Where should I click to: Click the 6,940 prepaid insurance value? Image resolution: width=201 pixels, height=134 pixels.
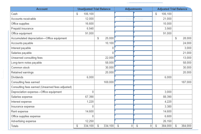pos(90,29)
